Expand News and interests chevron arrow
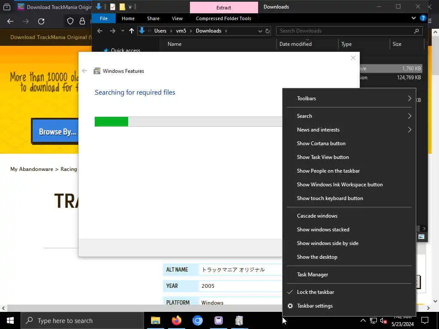This screenshot has height=329, width=439. (409, 129)
